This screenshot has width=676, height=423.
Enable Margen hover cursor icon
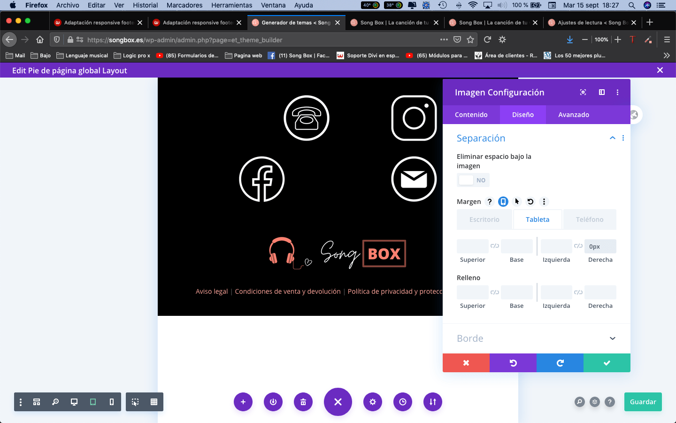517,202
